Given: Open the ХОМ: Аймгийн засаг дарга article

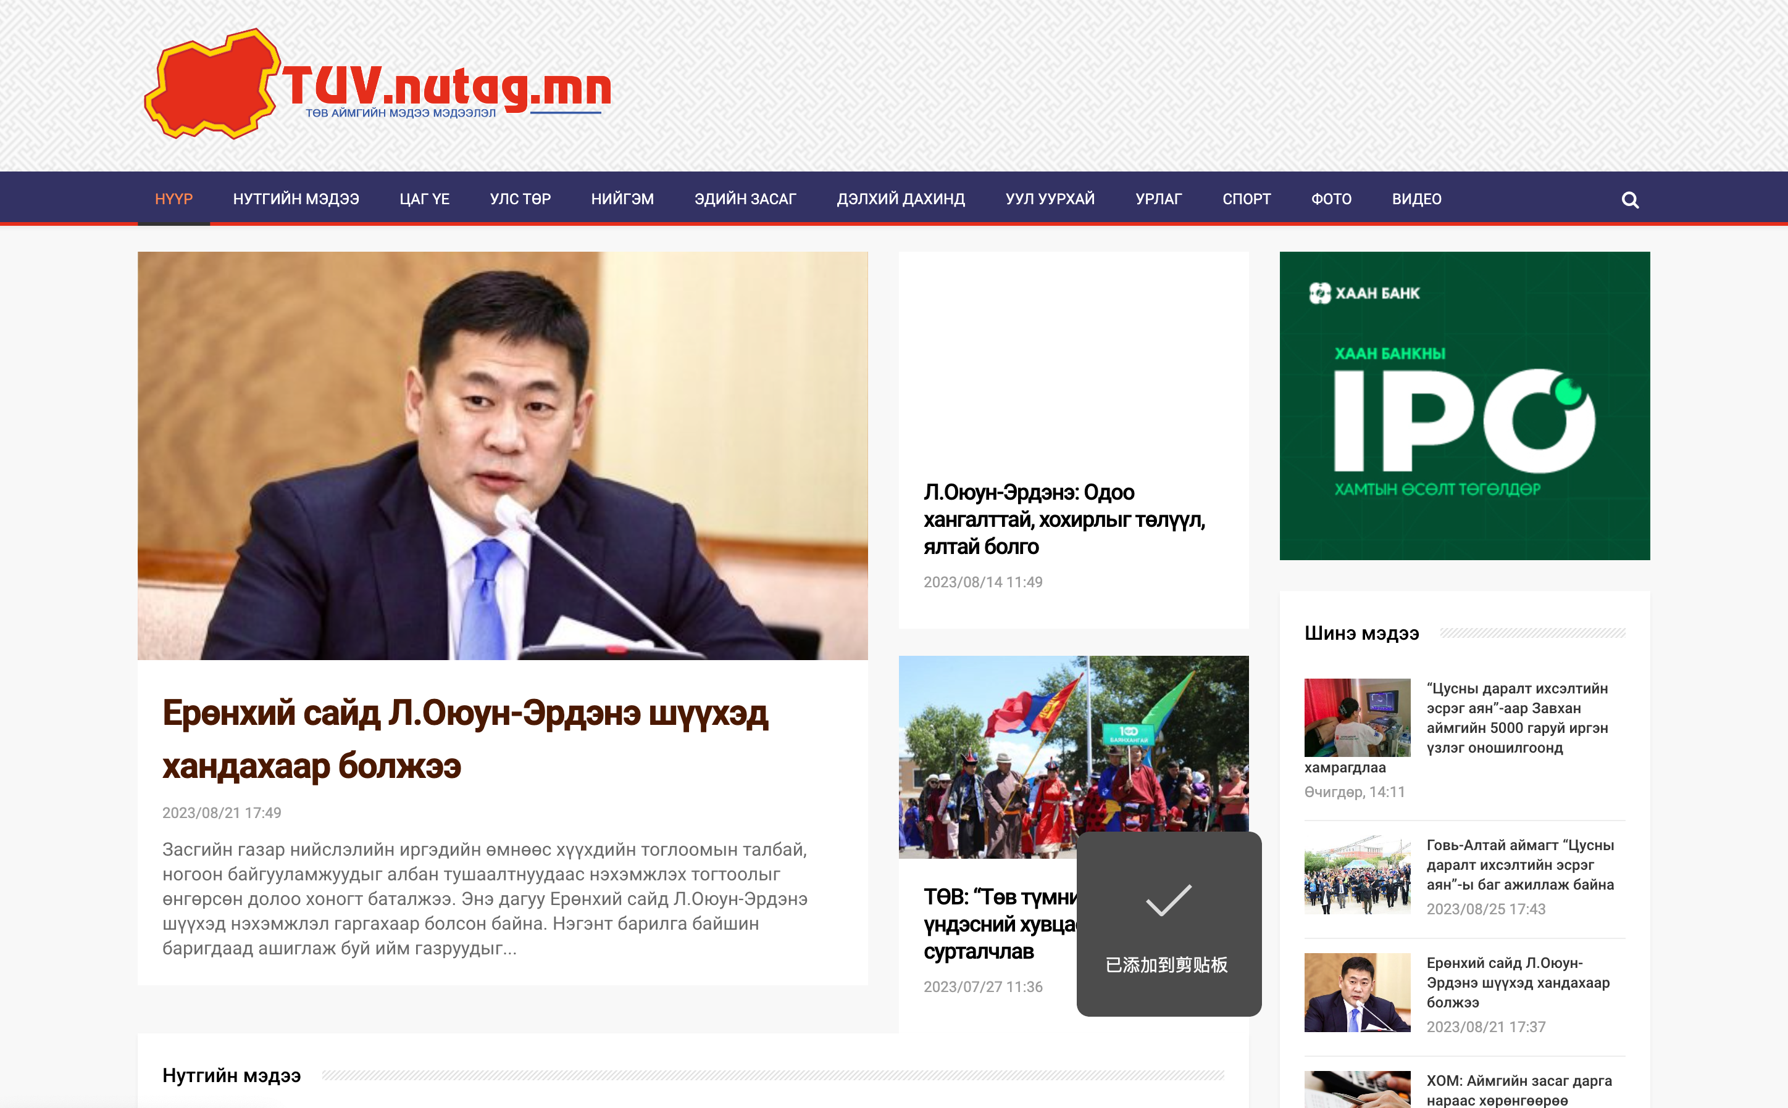Looking at the screenshot, I should point(1518,1089).
